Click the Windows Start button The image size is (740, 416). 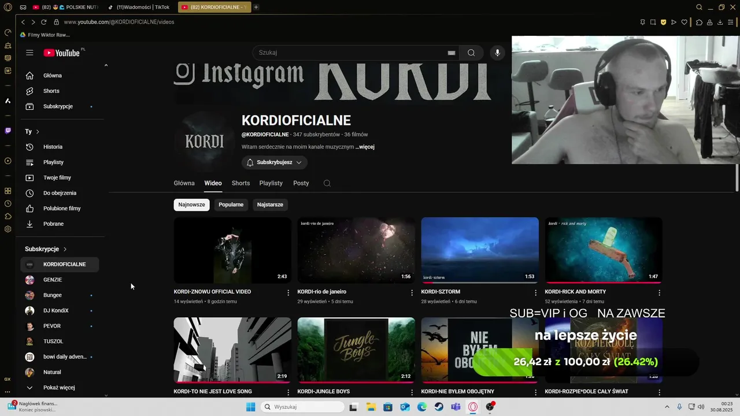[250, 407]
